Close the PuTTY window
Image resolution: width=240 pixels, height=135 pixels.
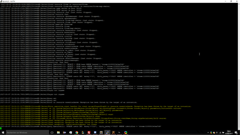click(x=237, y=1)
